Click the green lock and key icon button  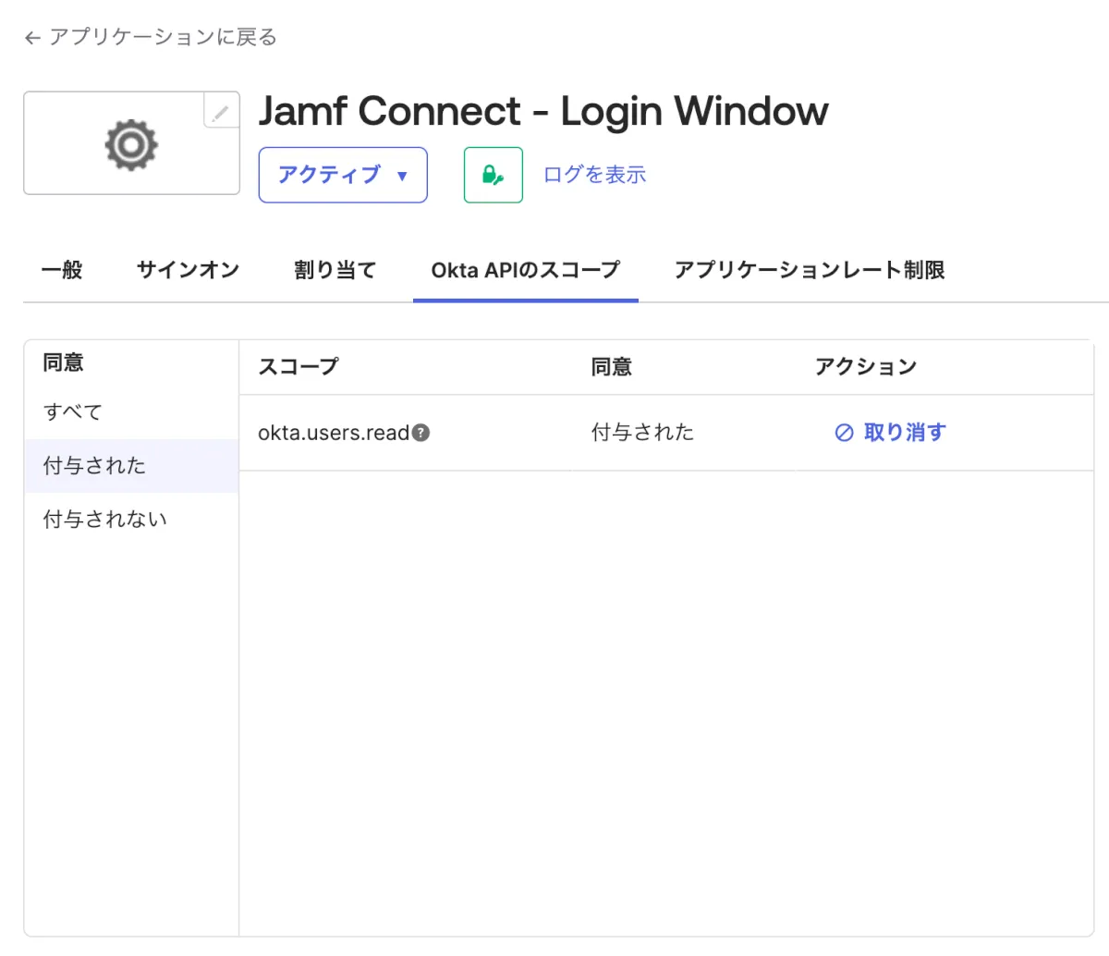tap(493, 175)
